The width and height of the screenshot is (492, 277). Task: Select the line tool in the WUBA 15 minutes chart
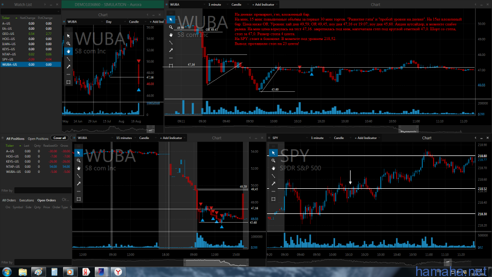78,176
